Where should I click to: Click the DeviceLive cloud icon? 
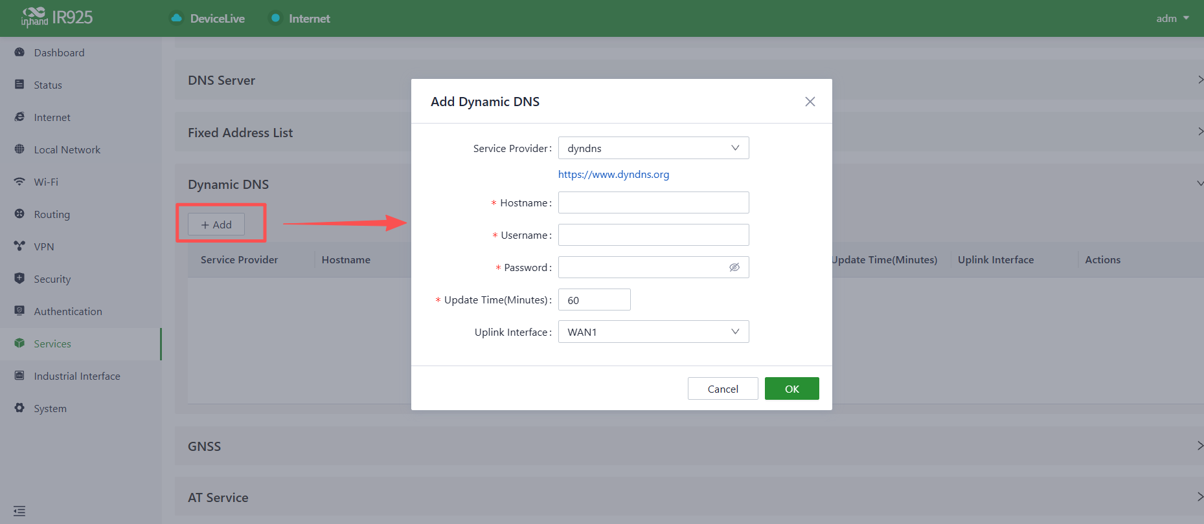coord(176,18)
